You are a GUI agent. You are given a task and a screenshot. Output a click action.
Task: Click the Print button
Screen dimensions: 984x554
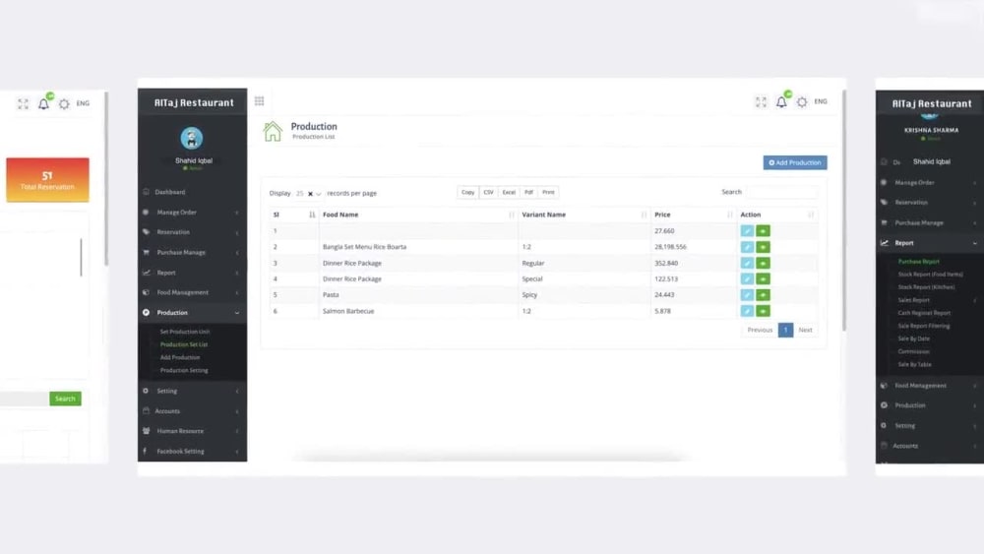point(548,193)
